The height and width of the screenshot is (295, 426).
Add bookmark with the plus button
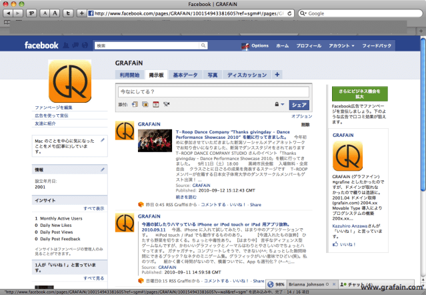click(x=81, y=13)
